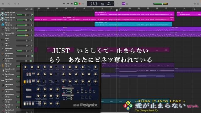Click the Master Volume slider
The height and width of the screenshot is (113, 201).
pyautogui.click(x=161, y=4)
